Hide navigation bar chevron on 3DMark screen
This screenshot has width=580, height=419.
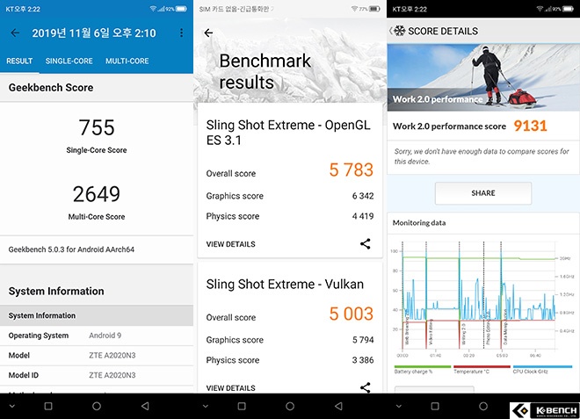point(206,406)
